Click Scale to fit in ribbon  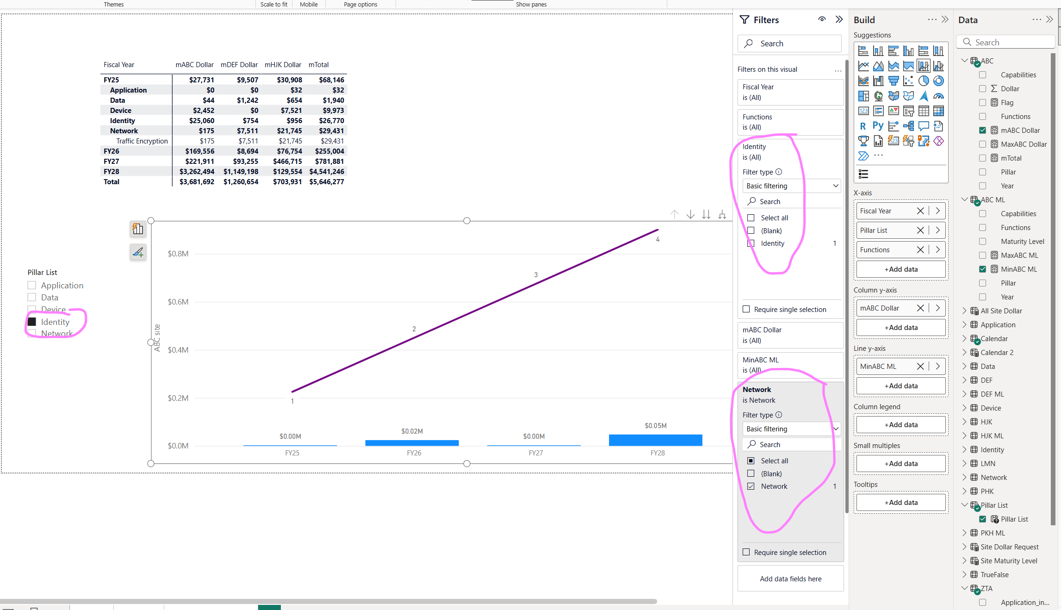tap(273, 4)
